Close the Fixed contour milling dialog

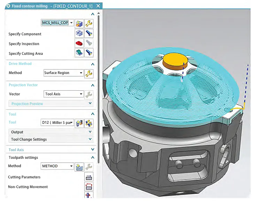click(98, 6)
